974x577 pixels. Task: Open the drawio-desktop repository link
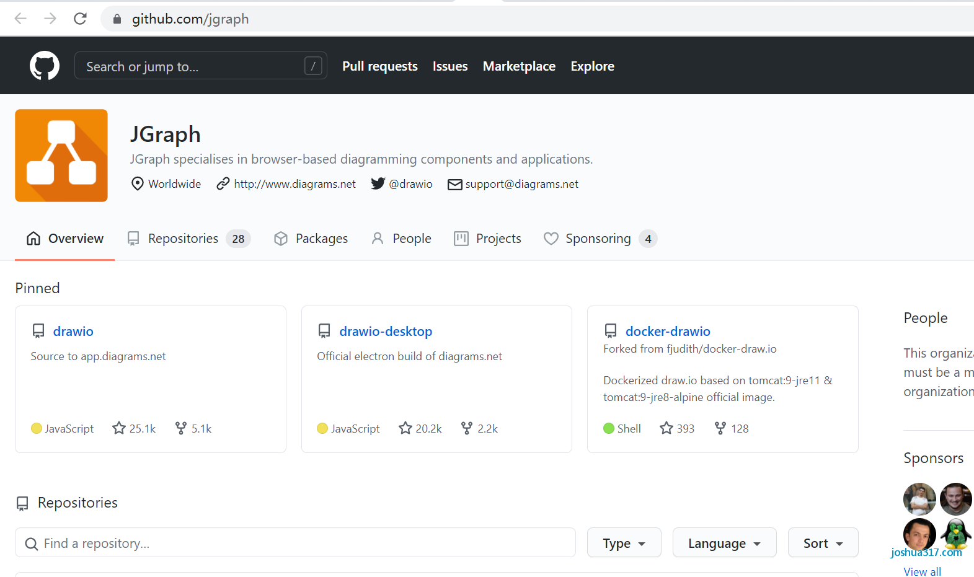coord(386,331)
